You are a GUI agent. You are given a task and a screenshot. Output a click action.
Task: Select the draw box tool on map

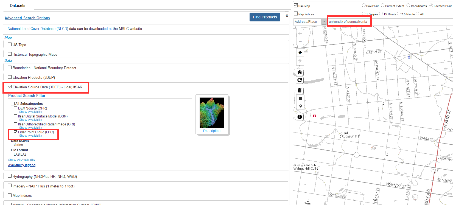tap(300, 99)
